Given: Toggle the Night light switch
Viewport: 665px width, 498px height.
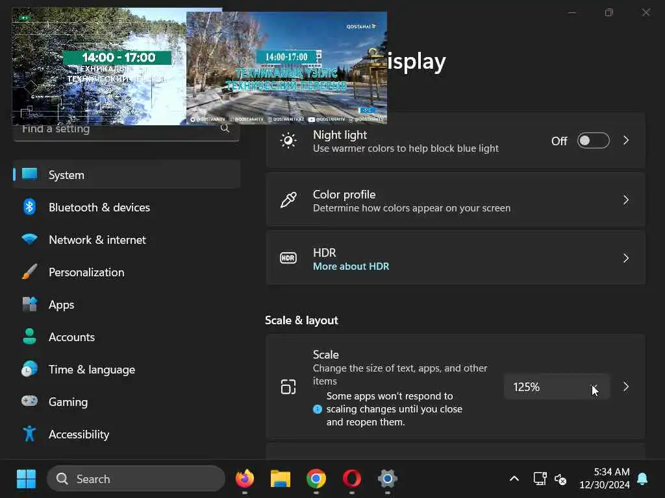Looking at the screenshot, I should 594,141.
